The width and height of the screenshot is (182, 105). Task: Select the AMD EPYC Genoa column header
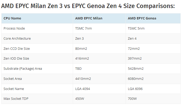coord(153,18)
